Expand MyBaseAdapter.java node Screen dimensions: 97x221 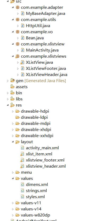pos(18,14)
